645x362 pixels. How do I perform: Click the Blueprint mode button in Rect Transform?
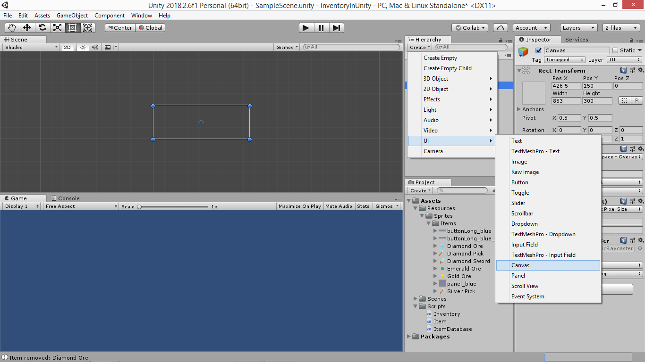click(625, 100)
